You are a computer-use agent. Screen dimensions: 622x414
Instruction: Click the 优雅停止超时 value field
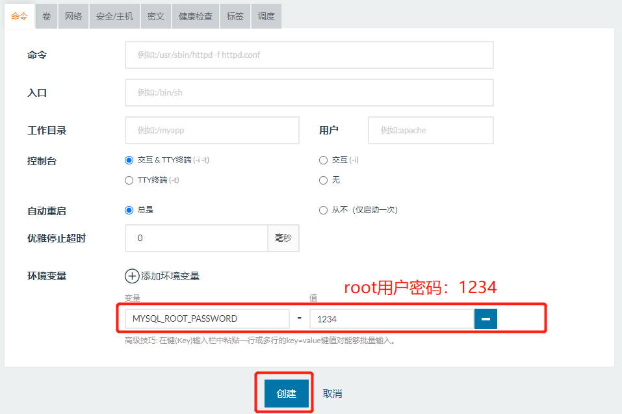(195, 238)
